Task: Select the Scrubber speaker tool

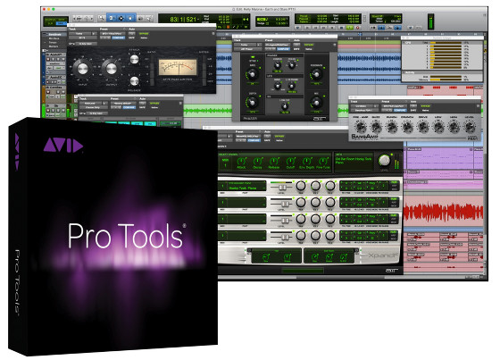Action: [141, 18]
